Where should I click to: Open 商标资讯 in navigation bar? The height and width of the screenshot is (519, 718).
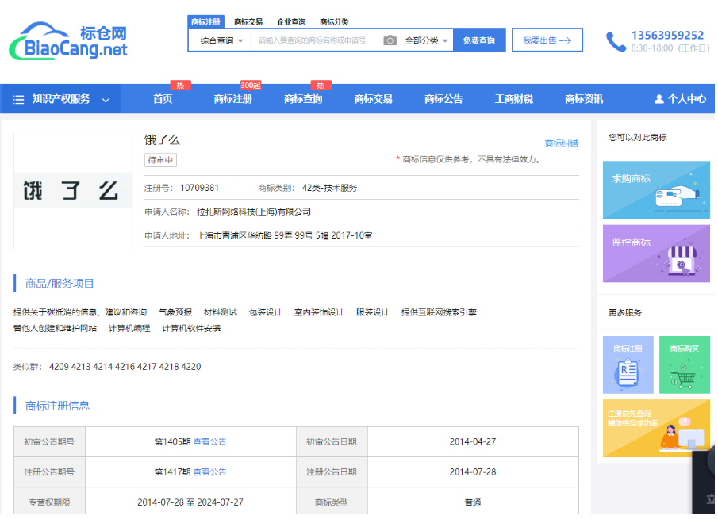584,99
